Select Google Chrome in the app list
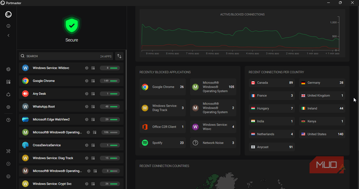This screenshot has width=359, height=189. pyautogui.click(x=71, y=81)
